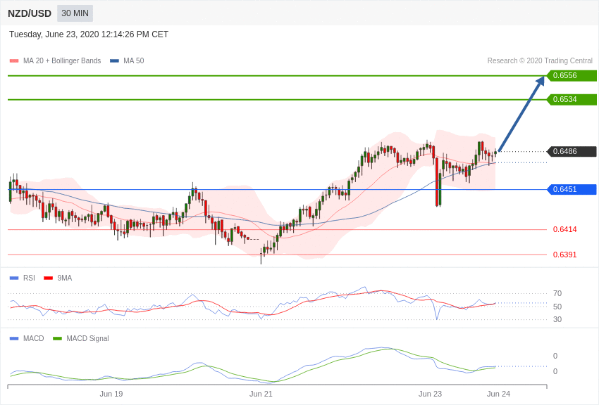599x405 pixels.
Task: Click the 0.6391 red support label
Action: [564, 255]
